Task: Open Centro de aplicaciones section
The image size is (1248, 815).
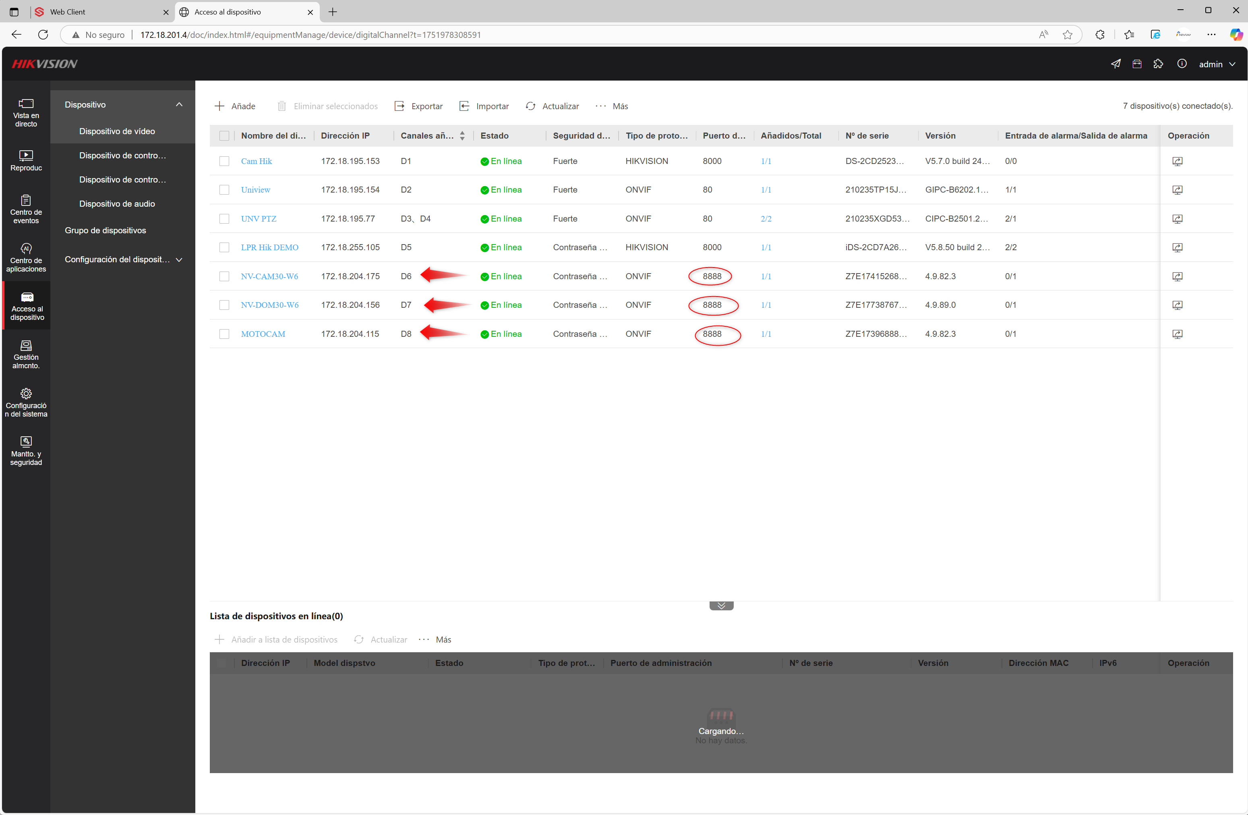Action: [x=26, y=257]
